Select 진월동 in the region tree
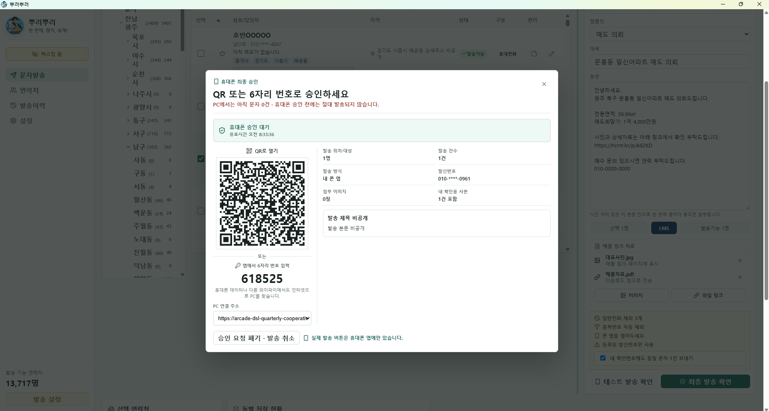This screenshot has height=411, width=769. (143, 253)
